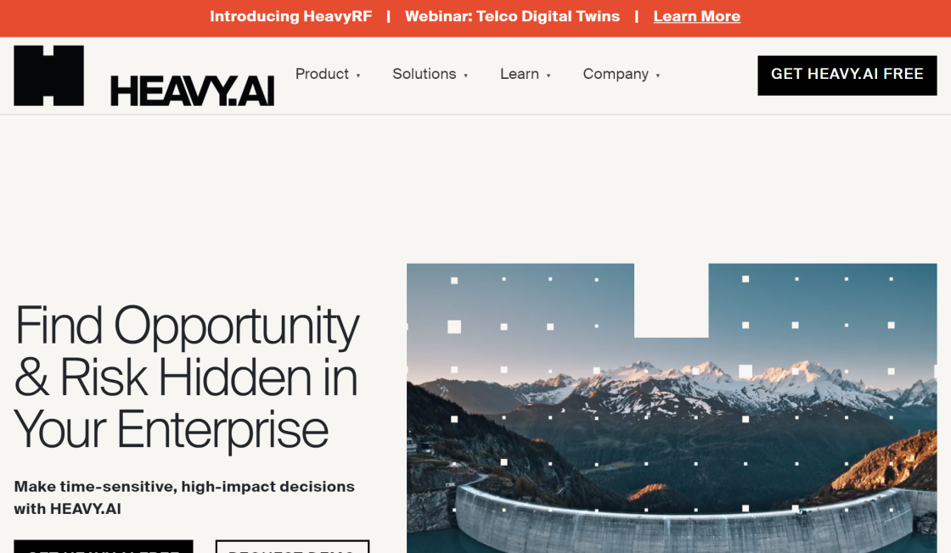Click GET HEAVY.AI FREE header button
This screenshot has width=951, height=553.
[847, 75]
